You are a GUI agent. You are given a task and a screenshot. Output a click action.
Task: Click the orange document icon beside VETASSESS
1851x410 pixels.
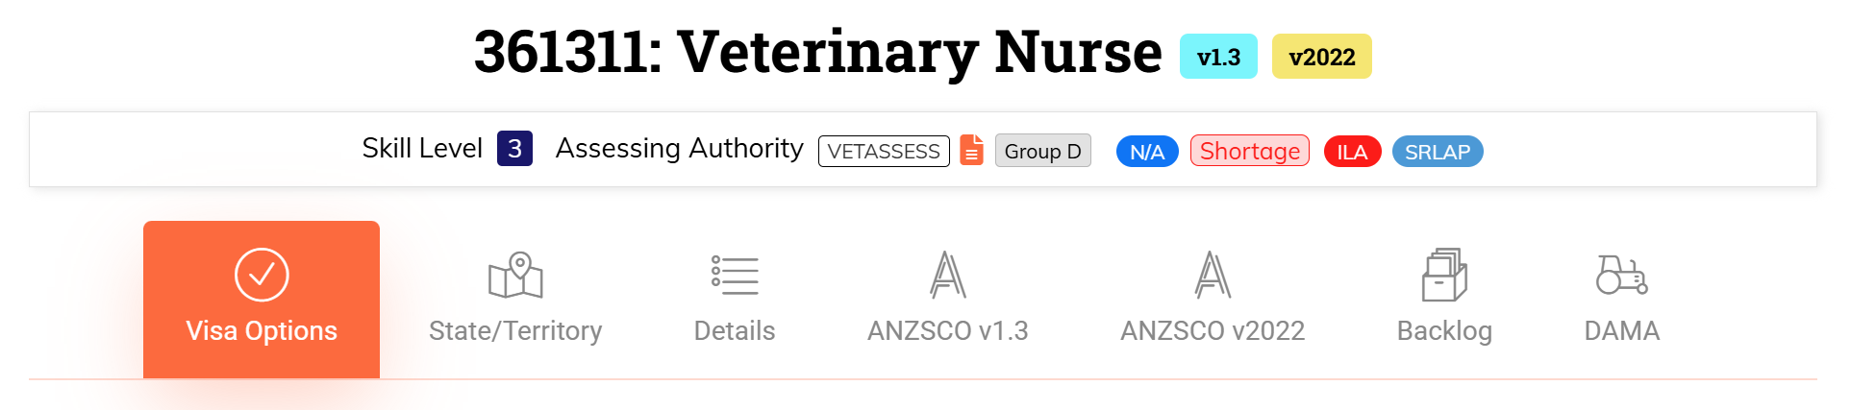[x=971, y=151]
